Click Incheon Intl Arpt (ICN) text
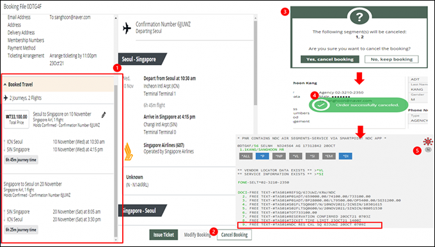This screenshot has width=435, height=247. 161,86
